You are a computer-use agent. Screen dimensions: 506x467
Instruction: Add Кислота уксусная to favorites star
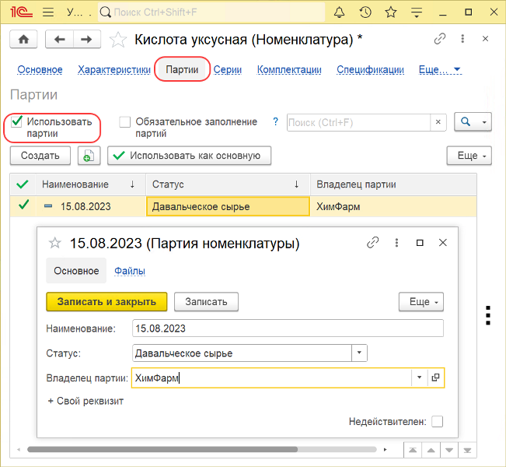[x=118, y=40]
